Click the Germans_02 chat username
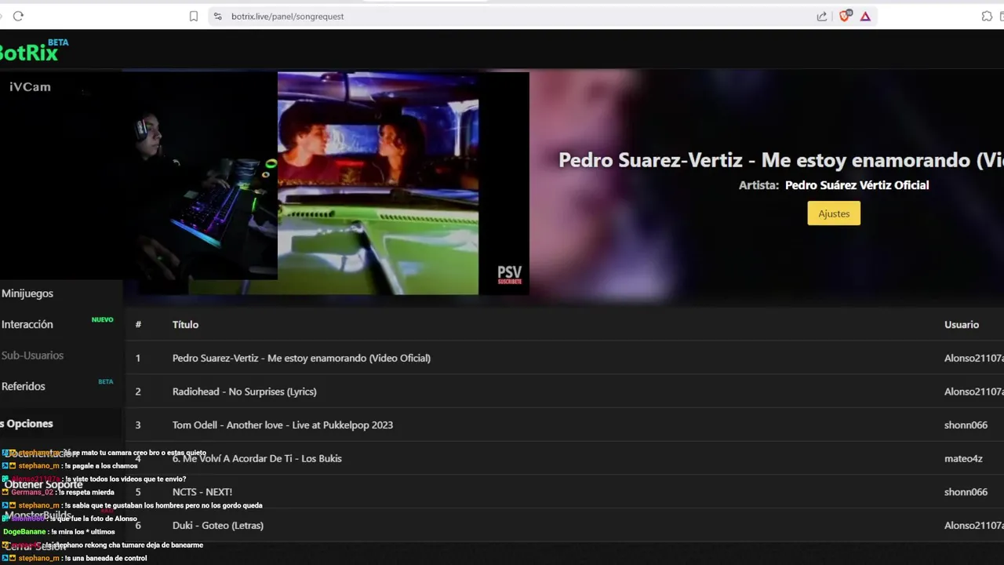The image size is (1004, 565). [x=31, y=493]
